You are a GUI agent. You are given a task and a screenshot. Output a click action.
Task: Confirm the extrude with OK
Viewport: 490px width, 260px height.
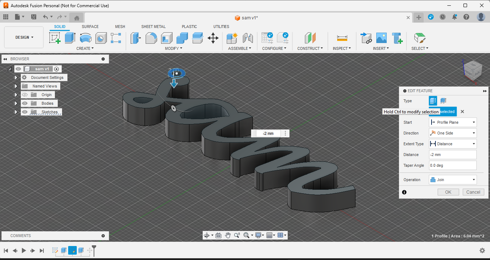[448, 192]
